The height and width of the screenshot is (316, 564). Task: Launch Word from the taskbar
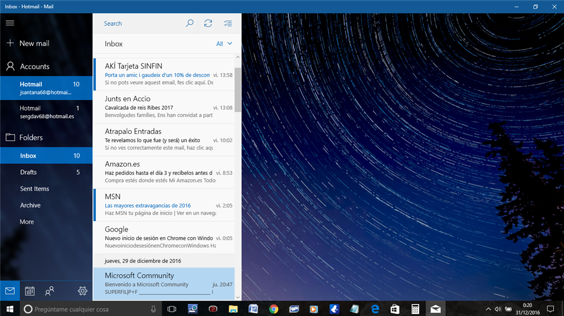(253, 309)
